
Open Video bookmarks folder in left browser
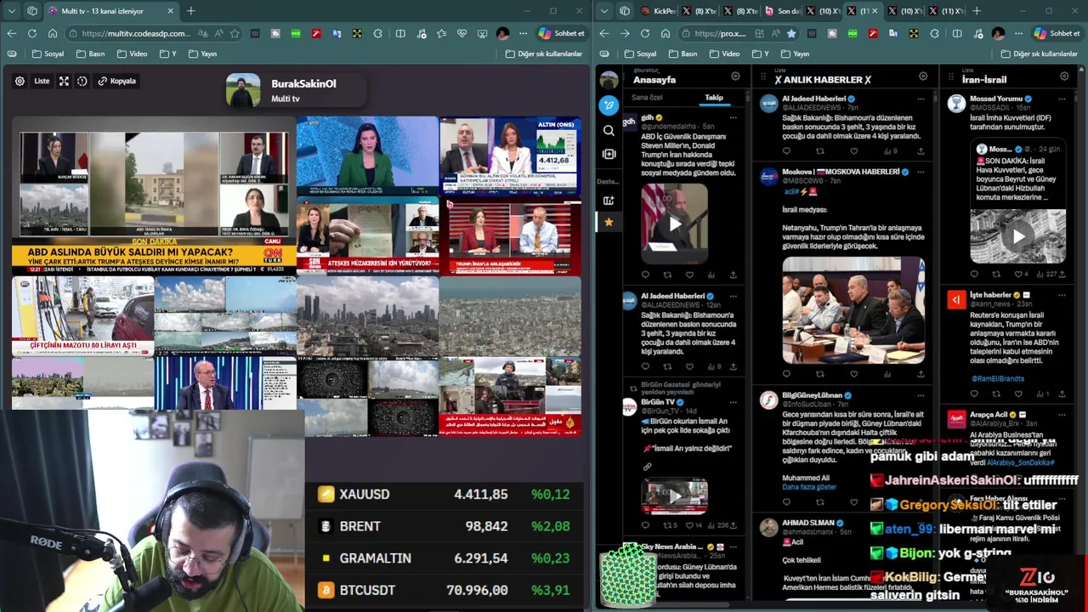pos(132,54)
